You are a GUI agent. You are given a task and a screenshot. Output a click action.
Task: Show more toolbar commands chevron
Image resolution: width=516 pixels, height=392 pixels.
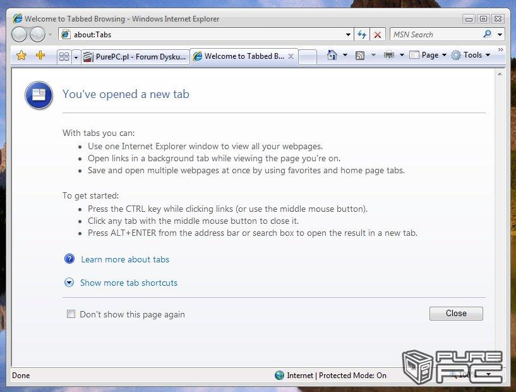(x=501, y=50)
